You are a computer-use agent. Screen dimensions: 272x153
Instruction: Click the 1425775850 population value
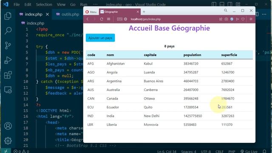(193, 116)
